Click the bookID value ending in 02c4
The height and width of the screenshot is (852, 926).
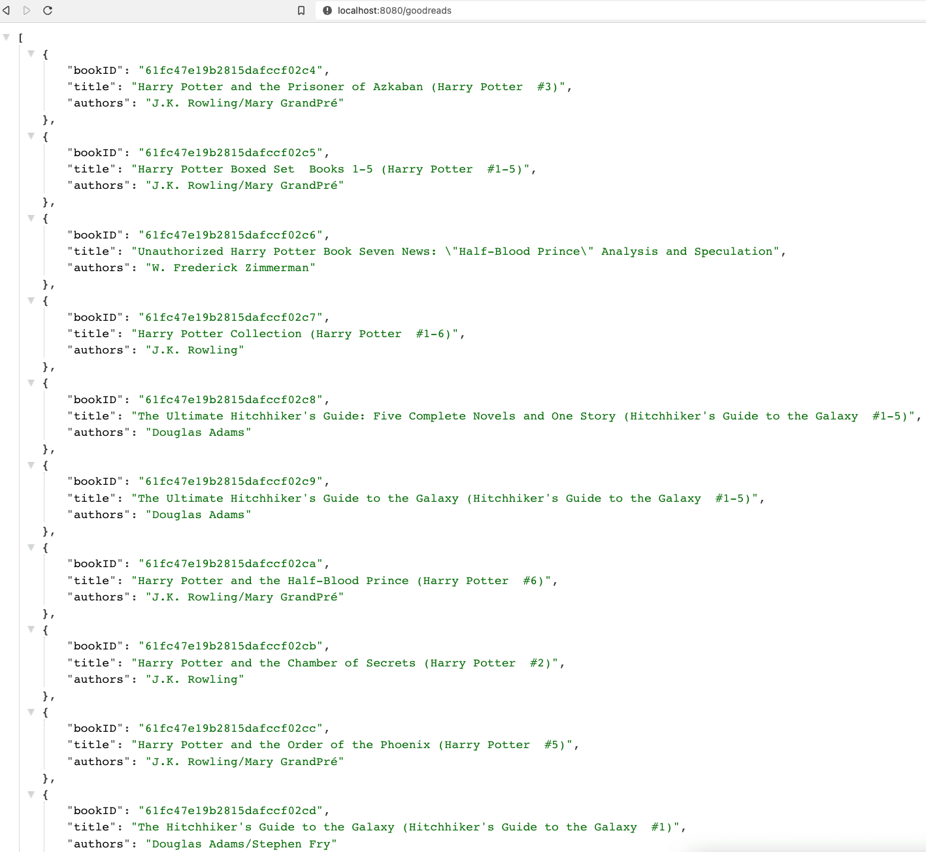click(x=230, y=71)
